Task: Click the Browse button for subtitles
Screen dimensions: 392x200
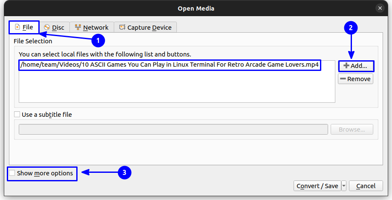Action: (x=355, y=130)
